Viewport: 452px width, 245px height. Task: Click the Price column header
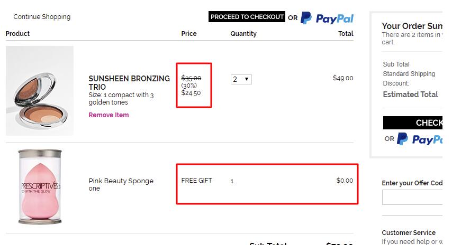click(x=189, y=34)
